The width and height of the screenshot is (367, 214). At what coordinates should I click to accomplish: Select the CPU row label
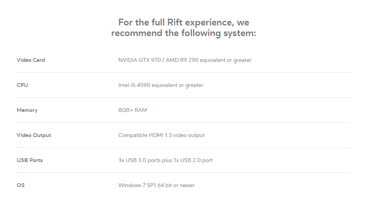click(x=22, y=85)
